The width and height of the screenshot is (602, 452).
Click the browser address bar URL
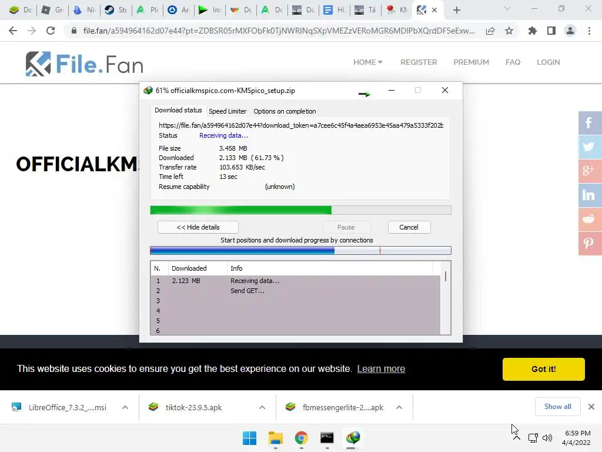279,31
